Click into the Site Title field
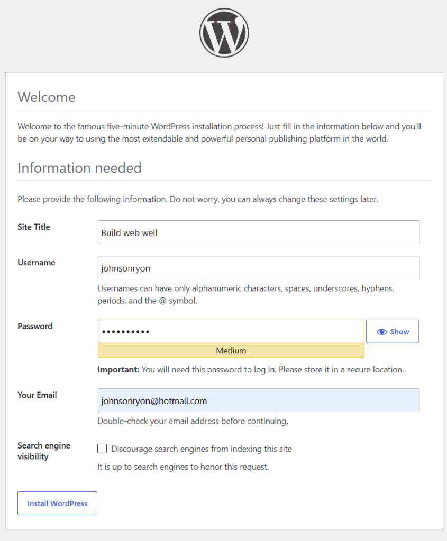This screenshot has width=447, height=541. (x=258, y=232)
